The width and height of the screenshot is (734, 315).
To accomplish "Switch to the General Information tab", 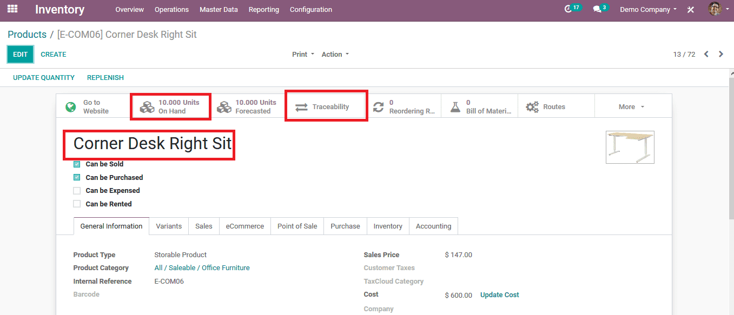I will pyautogui.click(x=111, y=226).
